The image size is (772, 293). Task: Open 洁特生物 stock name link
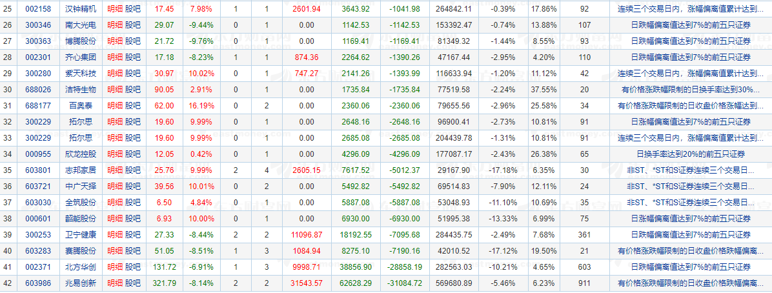coord(81,90)
